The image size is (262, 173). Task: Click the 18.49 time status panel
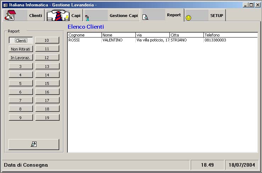207,165
